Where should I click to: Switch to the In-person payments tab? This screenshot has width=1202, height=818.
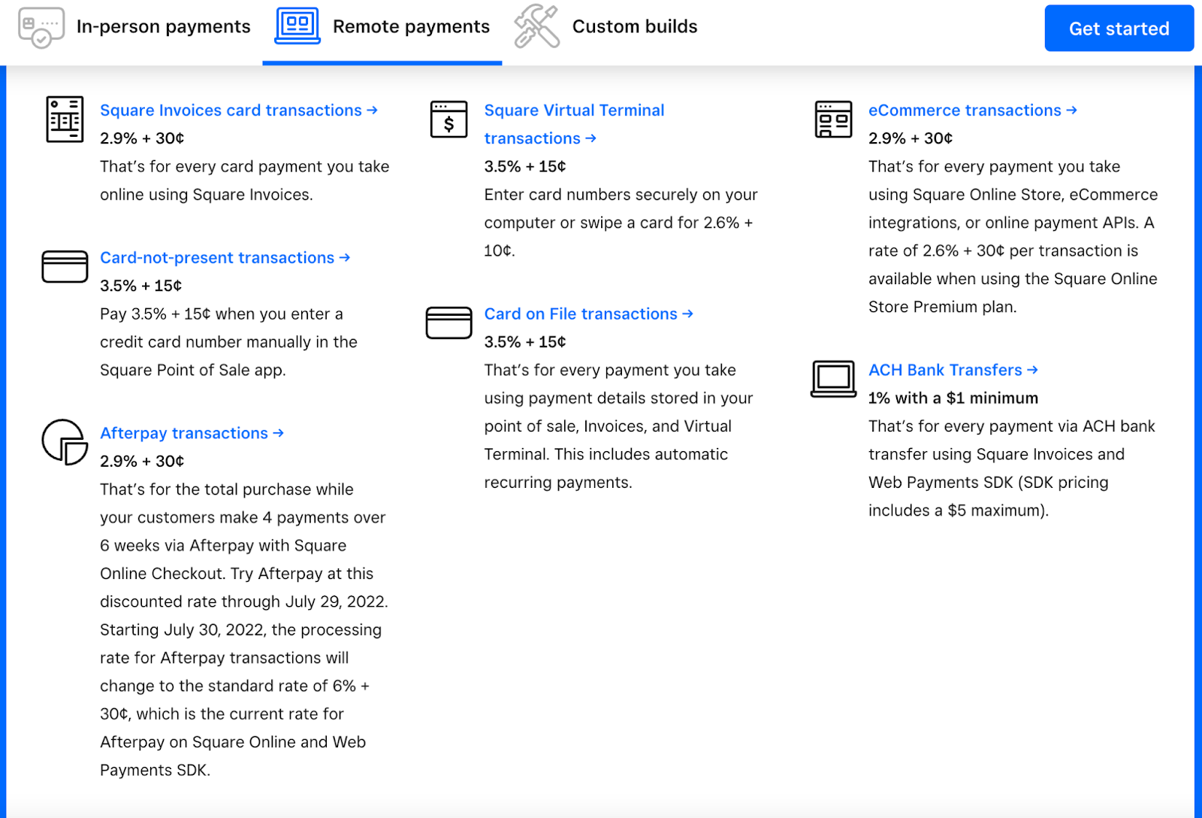[163, 27]
